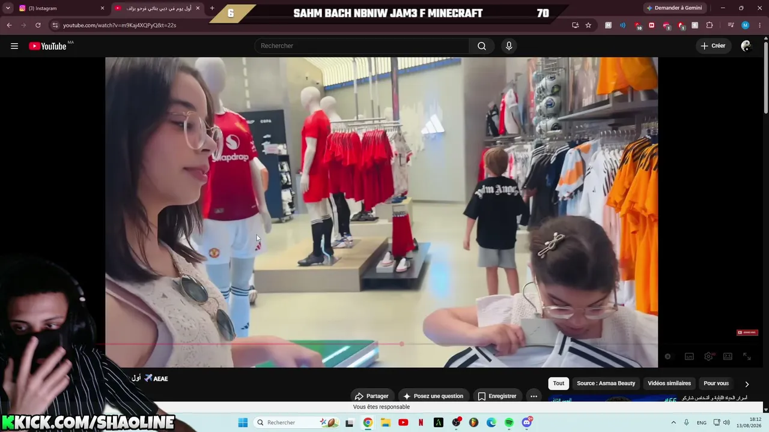Screen dimensions: 769x432
Task: Show more filter chips with the arrow
Action: 747,384
